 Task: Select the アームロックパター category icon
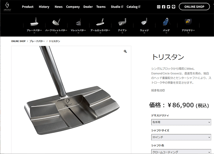pyautogui.click(x=100, y=22)
